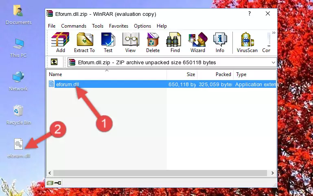Image resolution: width=313 pixels, height=196 pixels.
Task: Open the Help menu
Action: [x=162, y=26]
